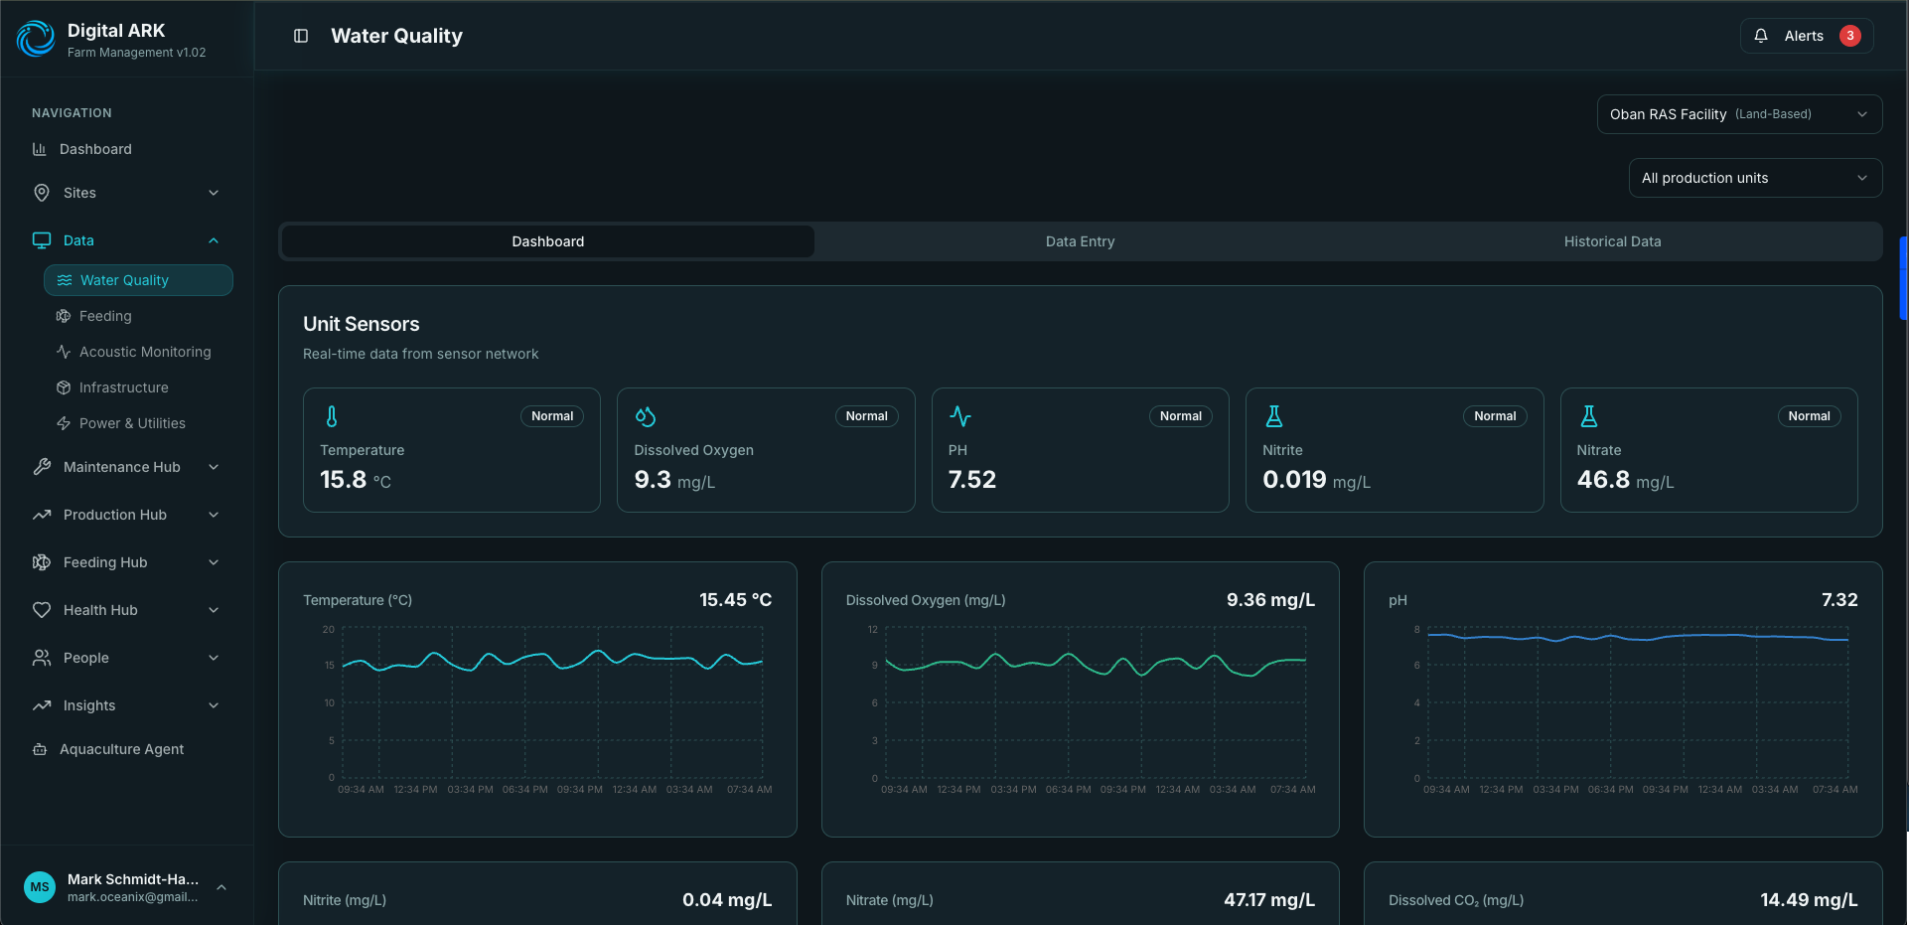This screenshot has width=1909, height=925.
Task: Click the flask icon on Nitrate card
Action: pyautogui.click(x=1589, y=416)
